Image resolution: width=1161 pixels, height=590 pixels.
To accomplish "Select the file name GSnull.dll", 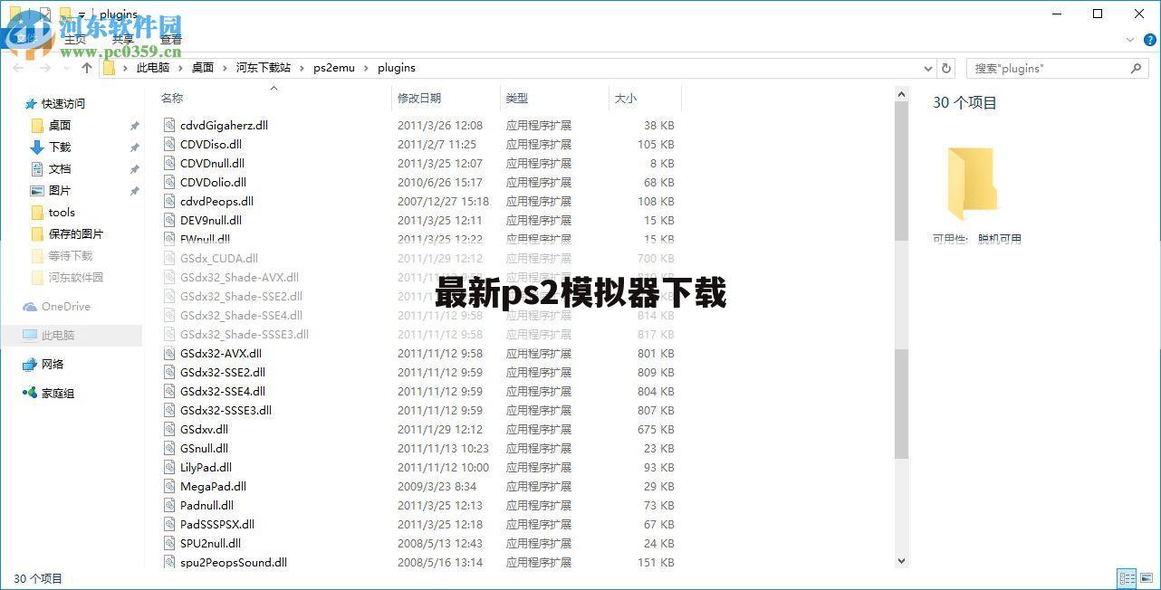I will pos(204,448).
